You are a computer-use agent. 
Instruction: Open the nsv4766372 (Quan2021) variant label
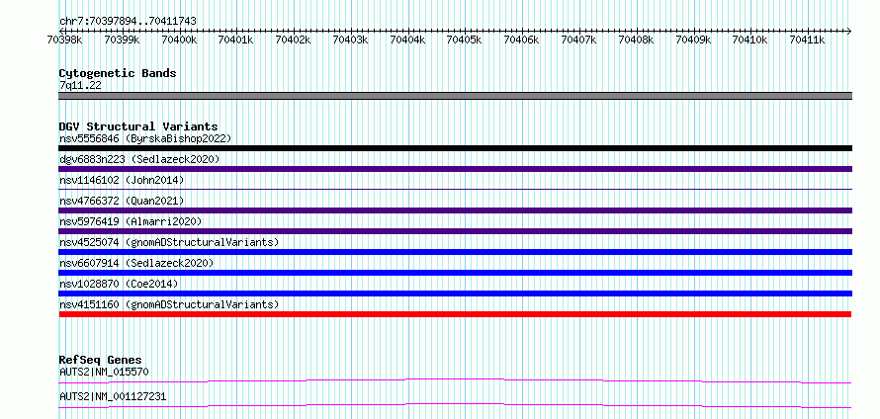[122, 201]
